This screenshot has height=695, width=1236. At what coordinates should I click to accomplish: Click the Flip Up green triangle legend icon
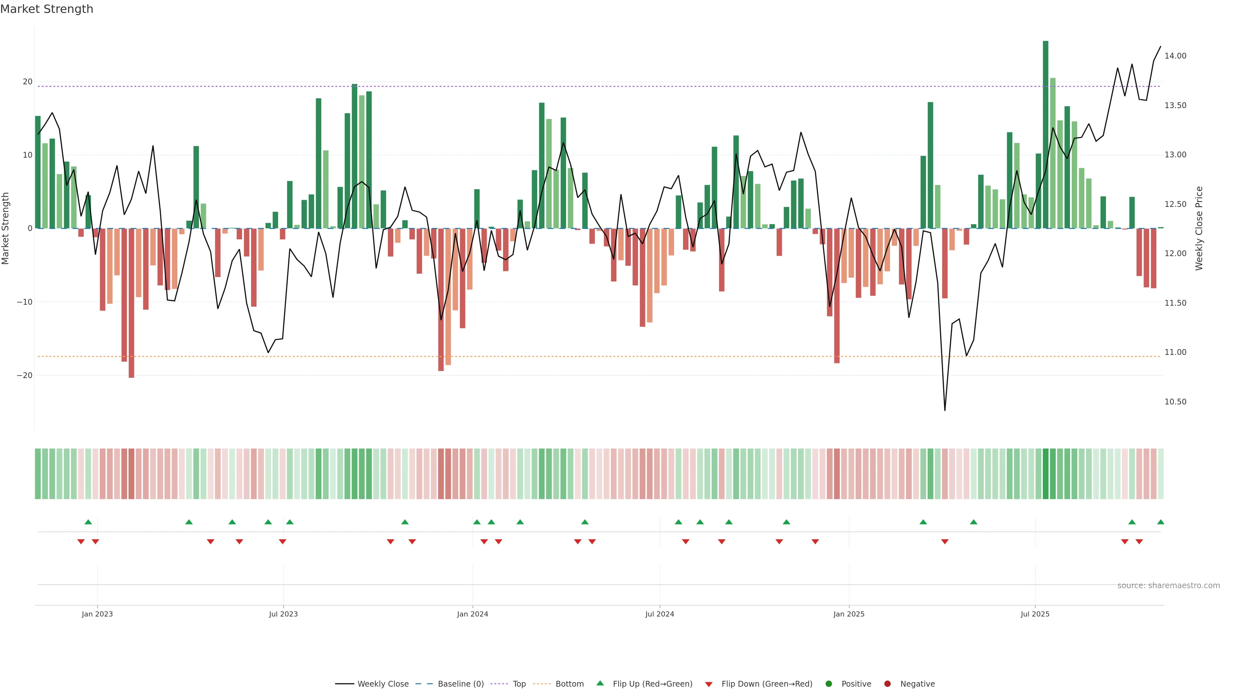click(600, 683)
